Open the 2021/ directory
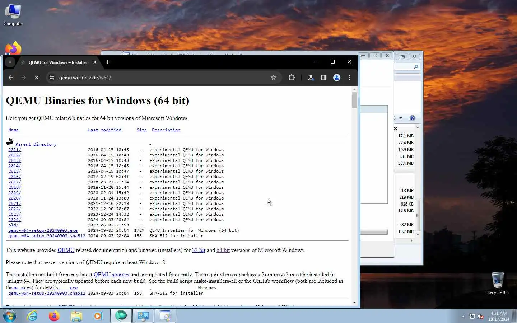This screenshot has width=517, height=323. [15, 203]
